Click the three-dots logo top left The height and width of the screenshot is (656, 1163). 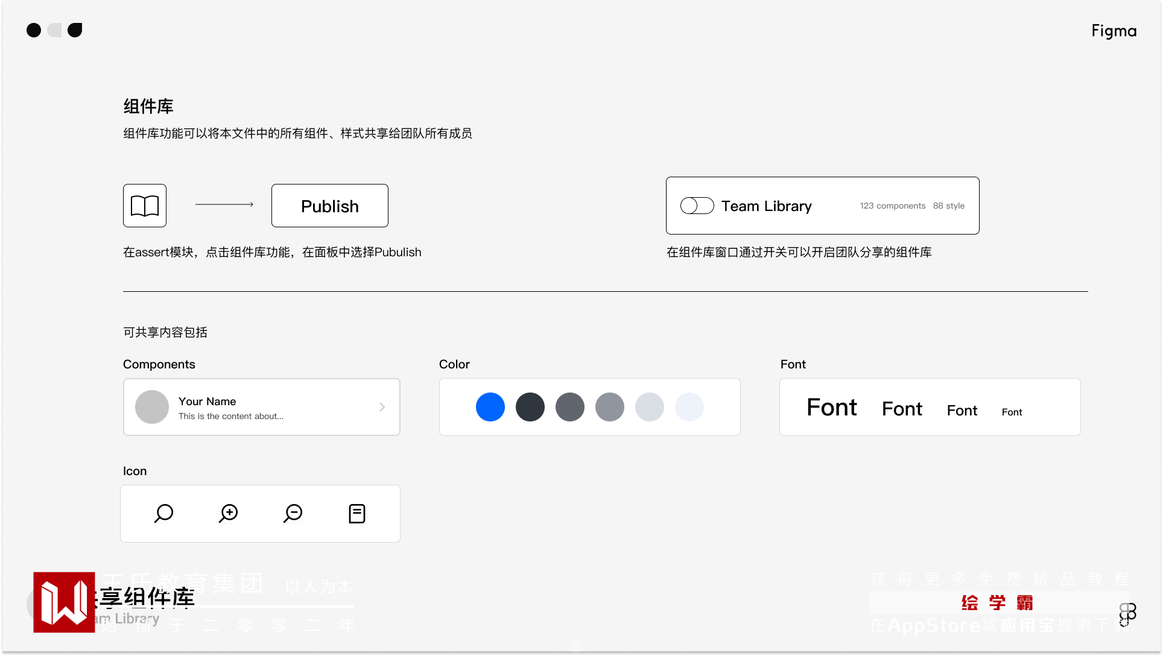tap(54, 30)
